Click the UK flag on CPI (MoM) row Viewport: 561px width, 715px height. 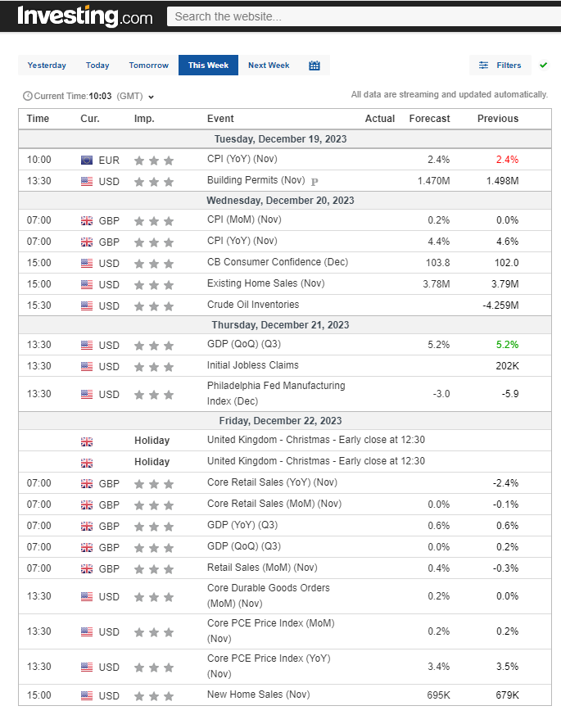coord(87,221)
